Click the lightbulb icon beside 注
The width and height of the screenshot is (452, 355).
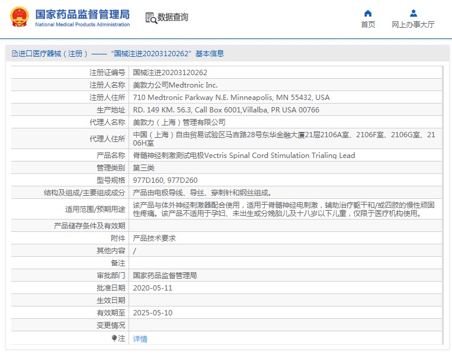[x=114, y=338]
